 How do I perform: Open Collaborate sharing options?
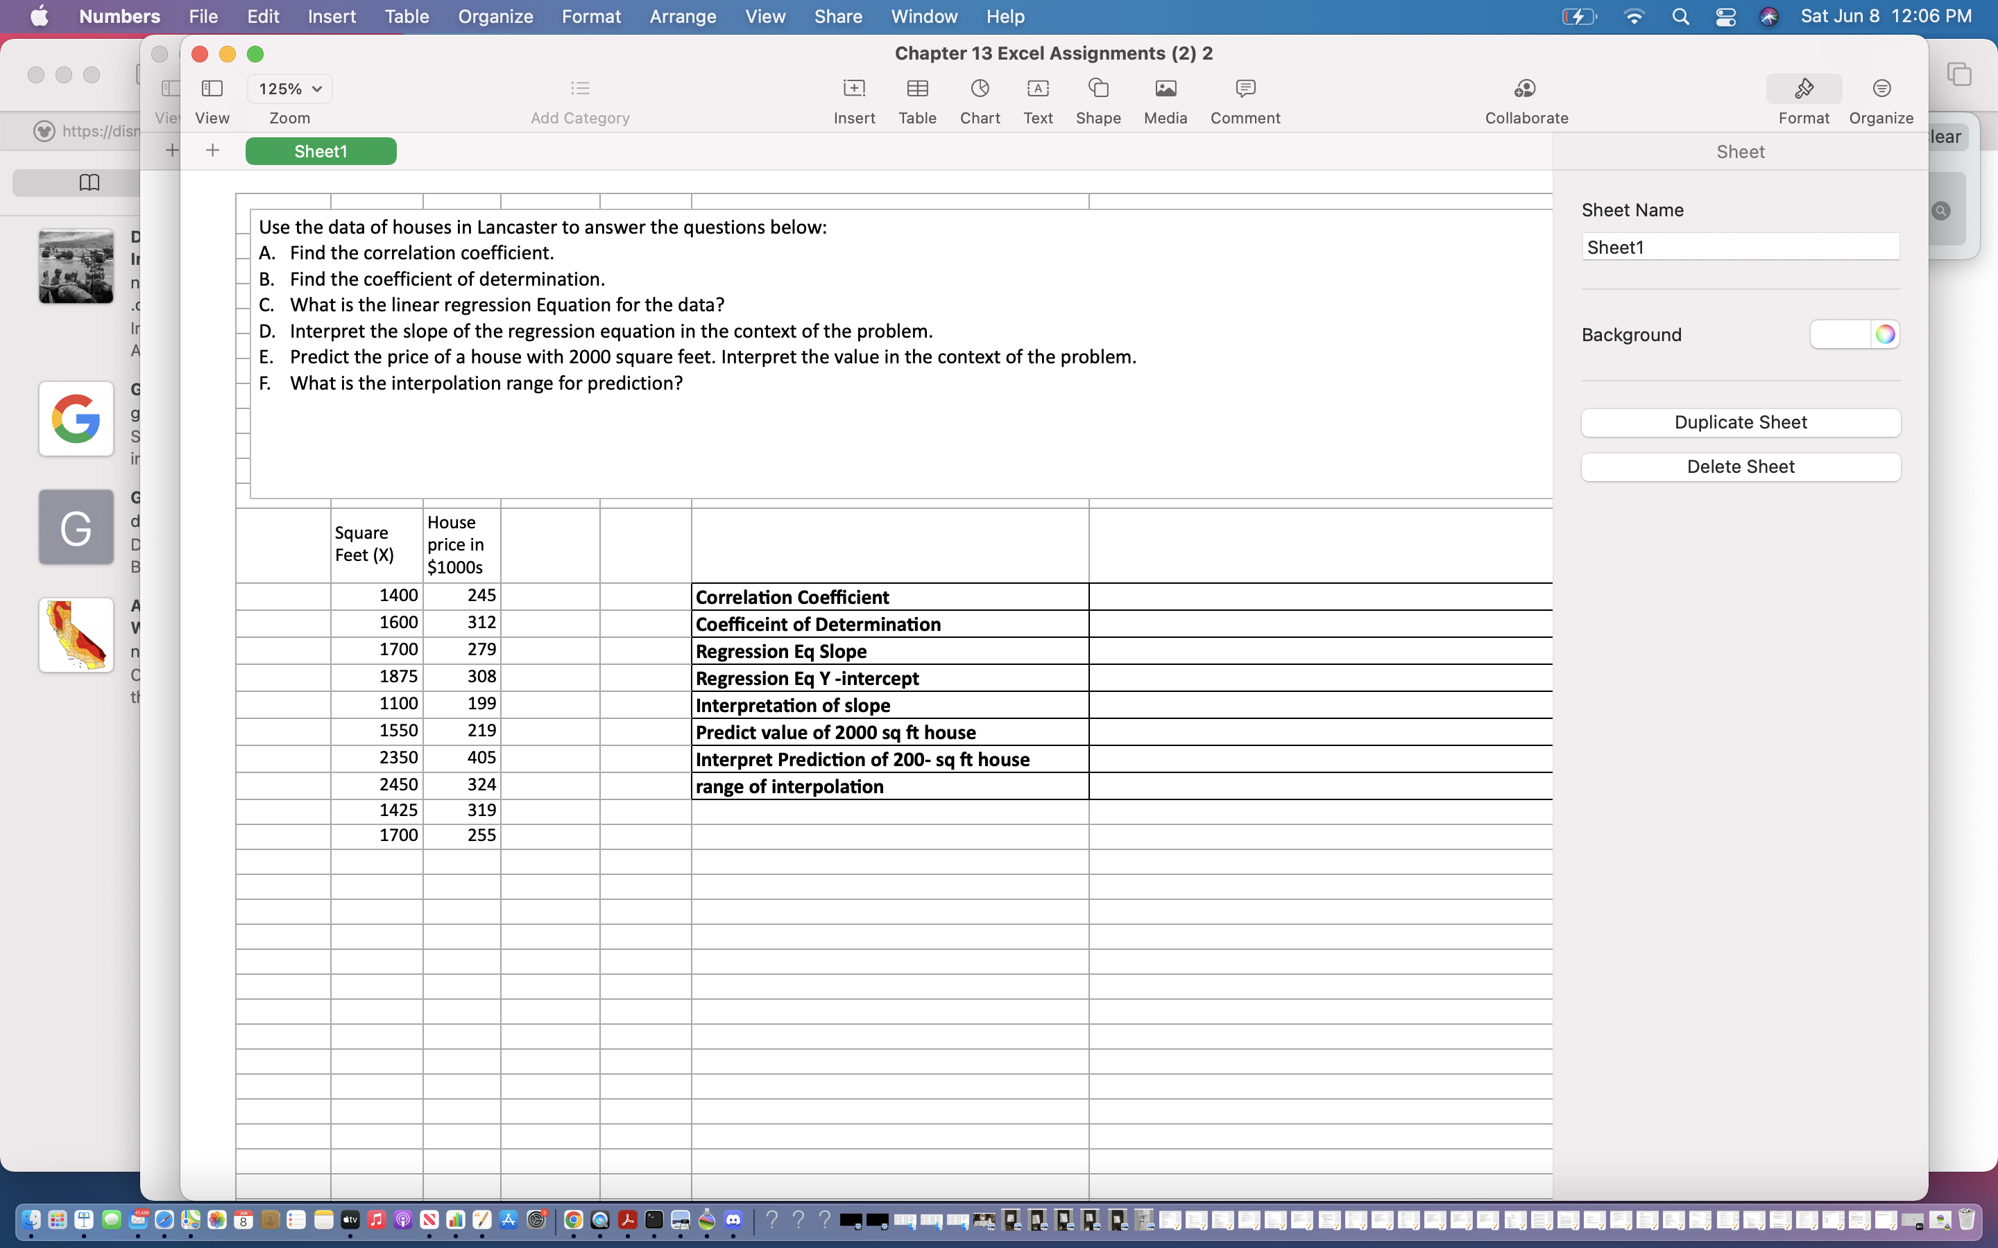pyautogui.click(x=1525, y=99)
